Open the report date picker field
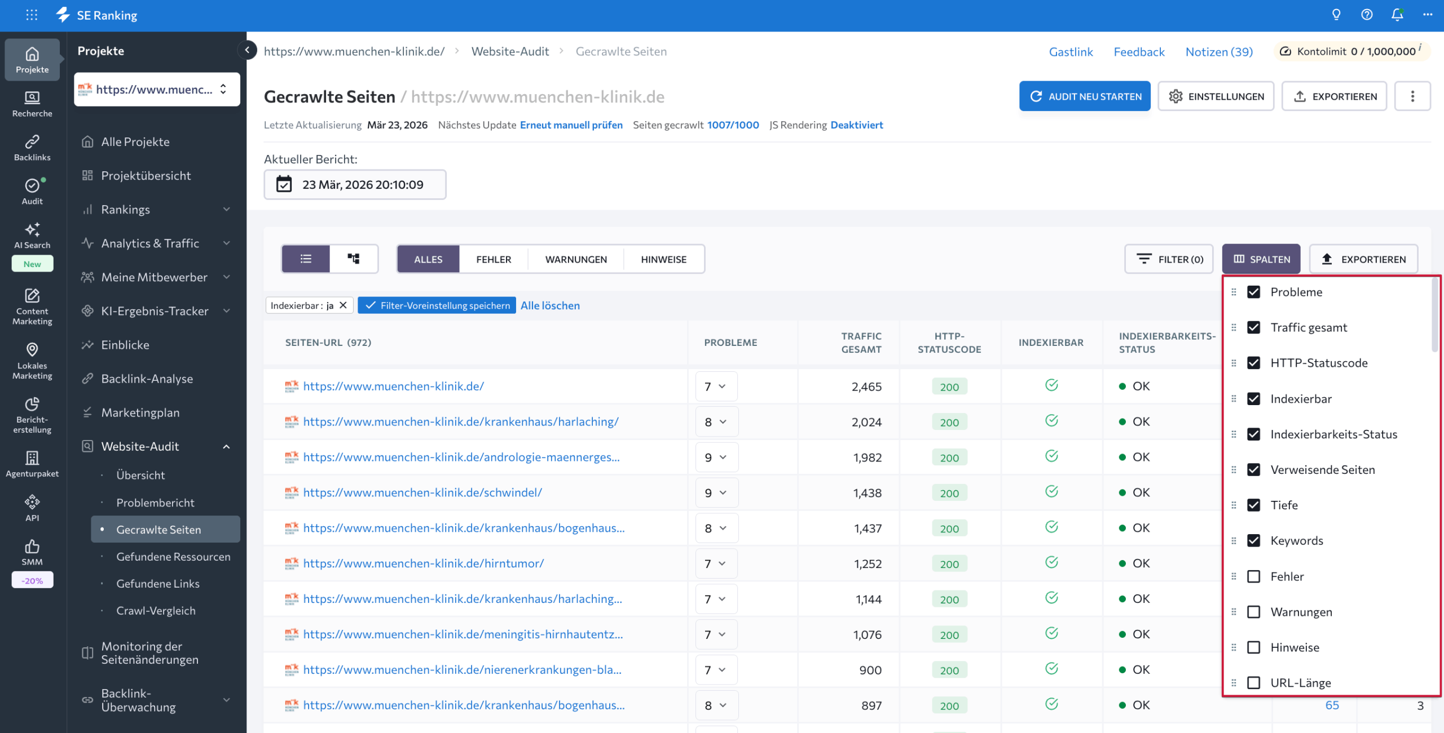Screen dimensions: 1444x733 (355, 185)
